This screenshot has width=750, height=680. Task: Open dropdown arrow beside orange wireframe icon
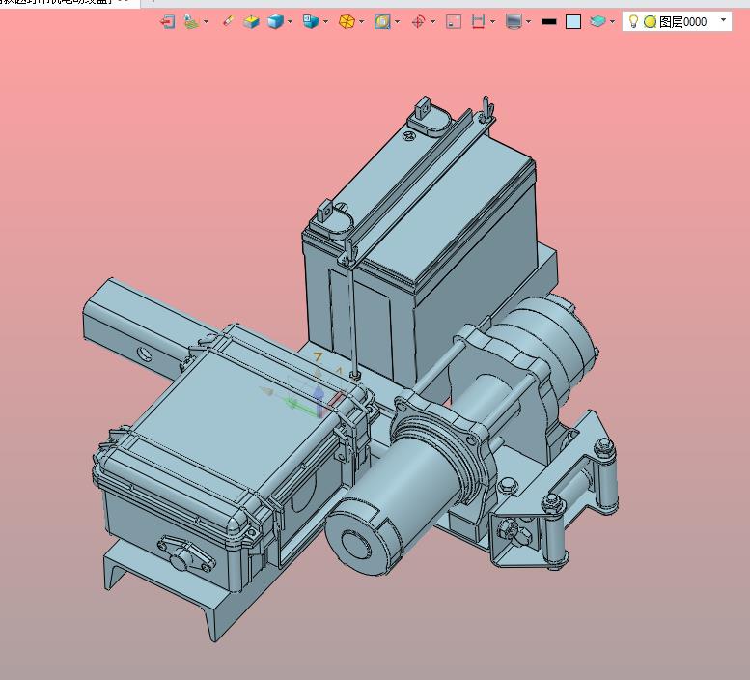coord(361,21)
